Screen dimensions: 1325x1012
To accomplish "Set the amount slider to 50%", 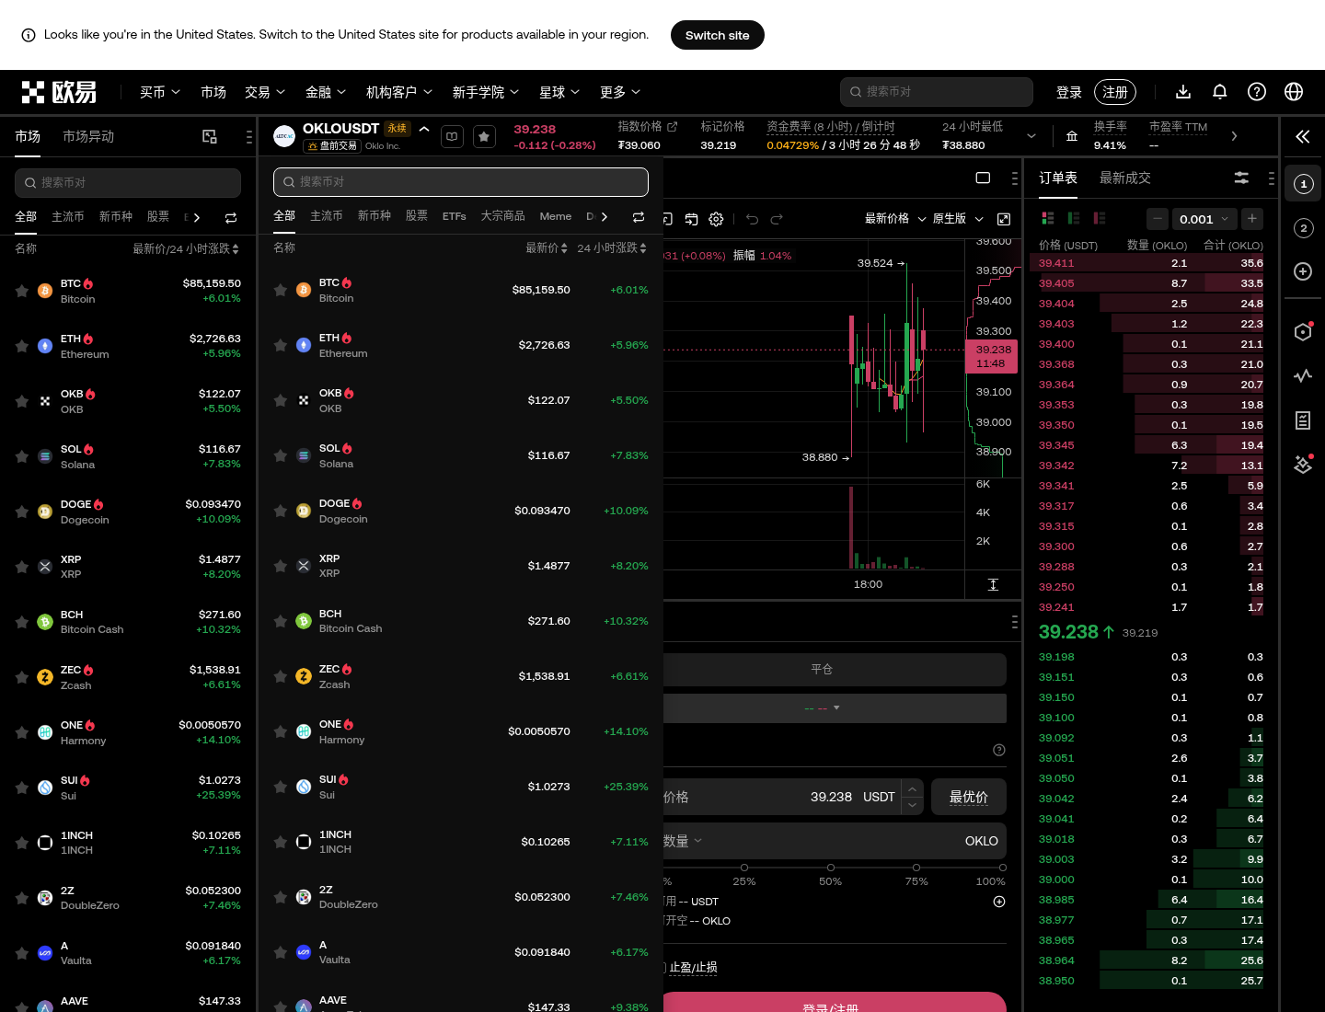I will pyautogui.click(x=831, y=868).
